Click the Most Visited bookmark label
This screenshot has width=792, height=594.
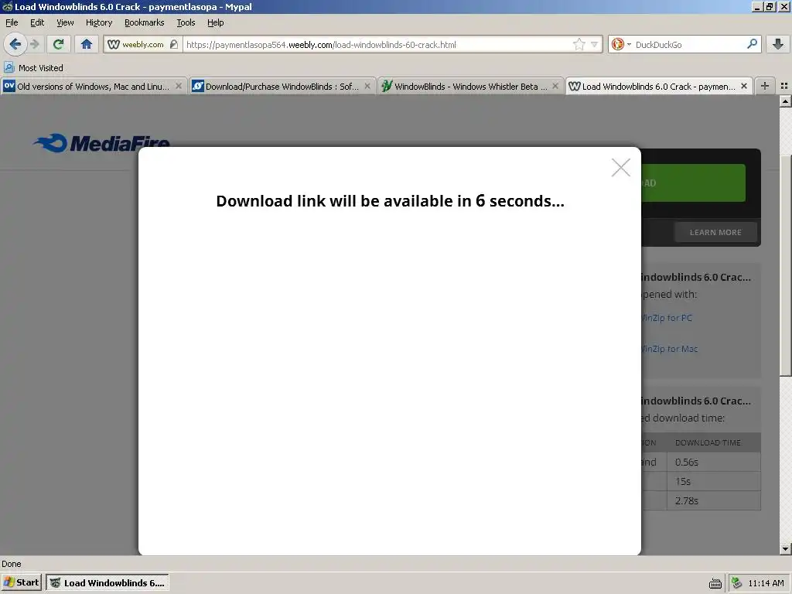point(41,68)
